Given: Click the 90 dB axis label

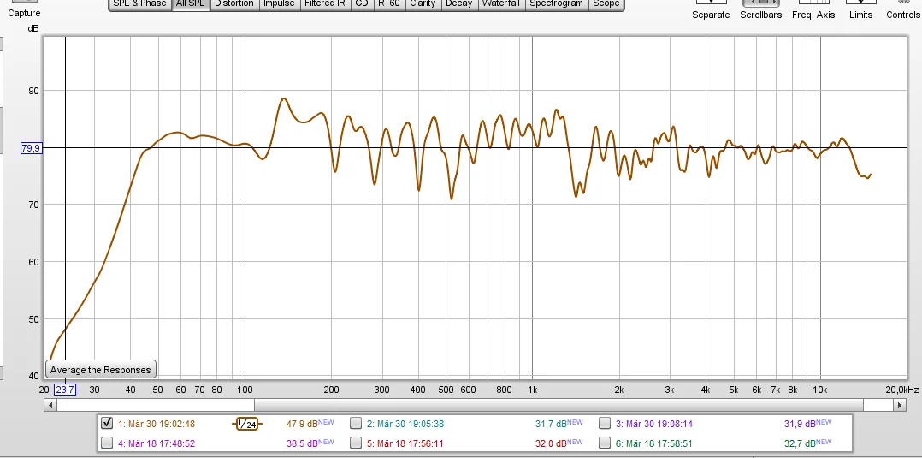Looking at the screenshot, I should pos(33,91).
